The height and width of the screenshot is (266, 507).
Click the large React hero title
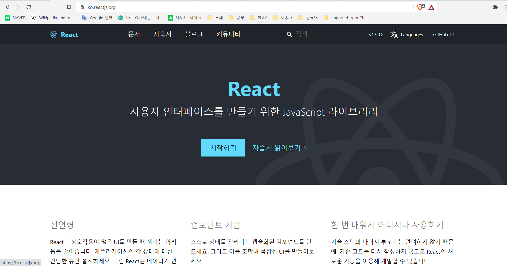(x=254, y=89)
